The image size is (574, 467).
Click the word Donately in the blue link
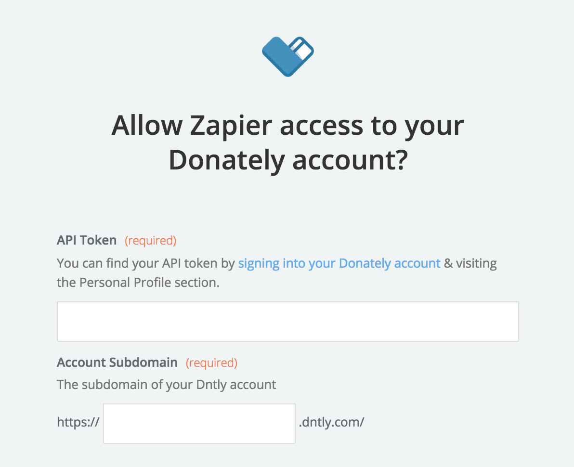[x=365, y=263]
